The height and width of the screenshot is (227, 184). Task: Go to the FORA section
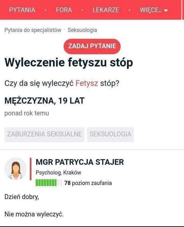coord(64,10)
